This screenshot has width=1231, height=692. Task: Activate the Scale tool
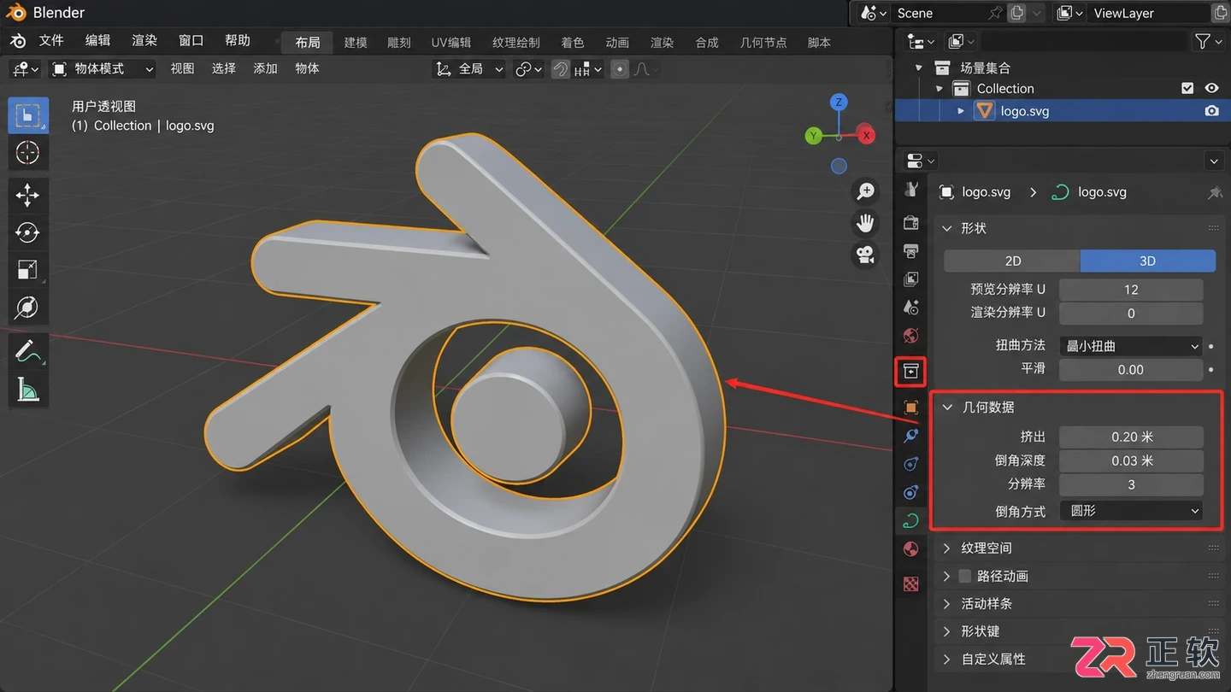pyautogui.click(x=27, y=270)
